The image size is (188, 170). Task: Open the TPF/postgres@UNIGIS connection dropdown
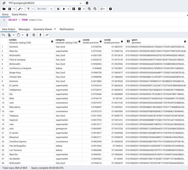[80, 3]
